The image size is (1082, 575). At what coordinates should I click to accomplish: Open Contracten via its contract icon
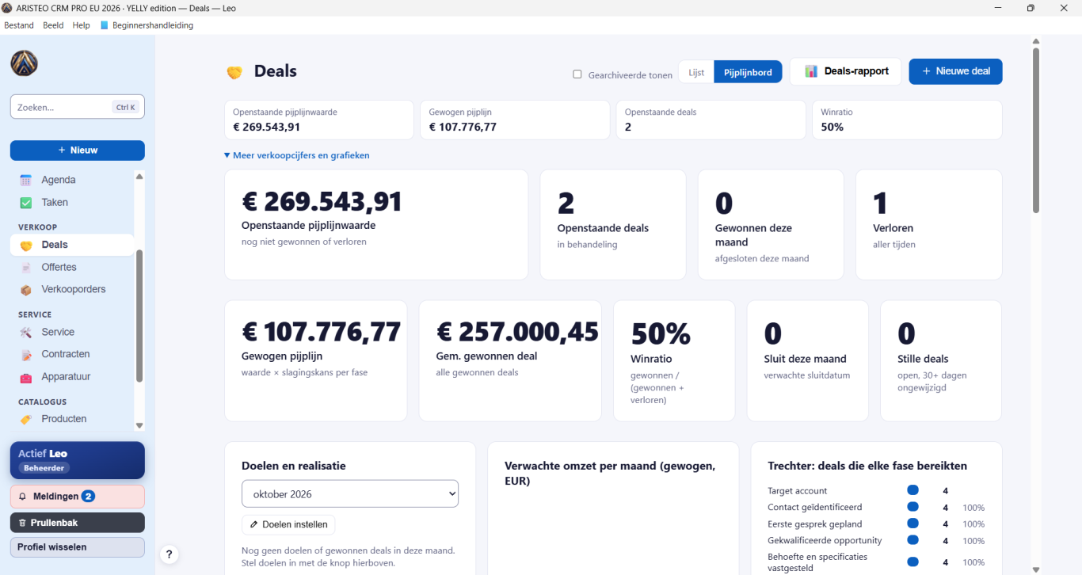click(x=26, y=354)
